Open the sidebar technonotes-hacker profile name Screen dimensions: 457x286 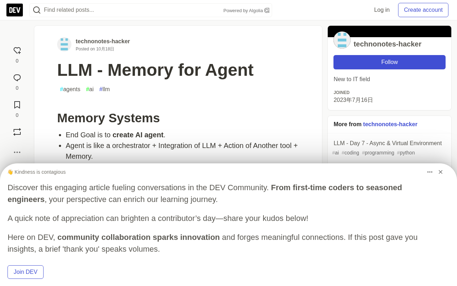[x=387, y=44]
